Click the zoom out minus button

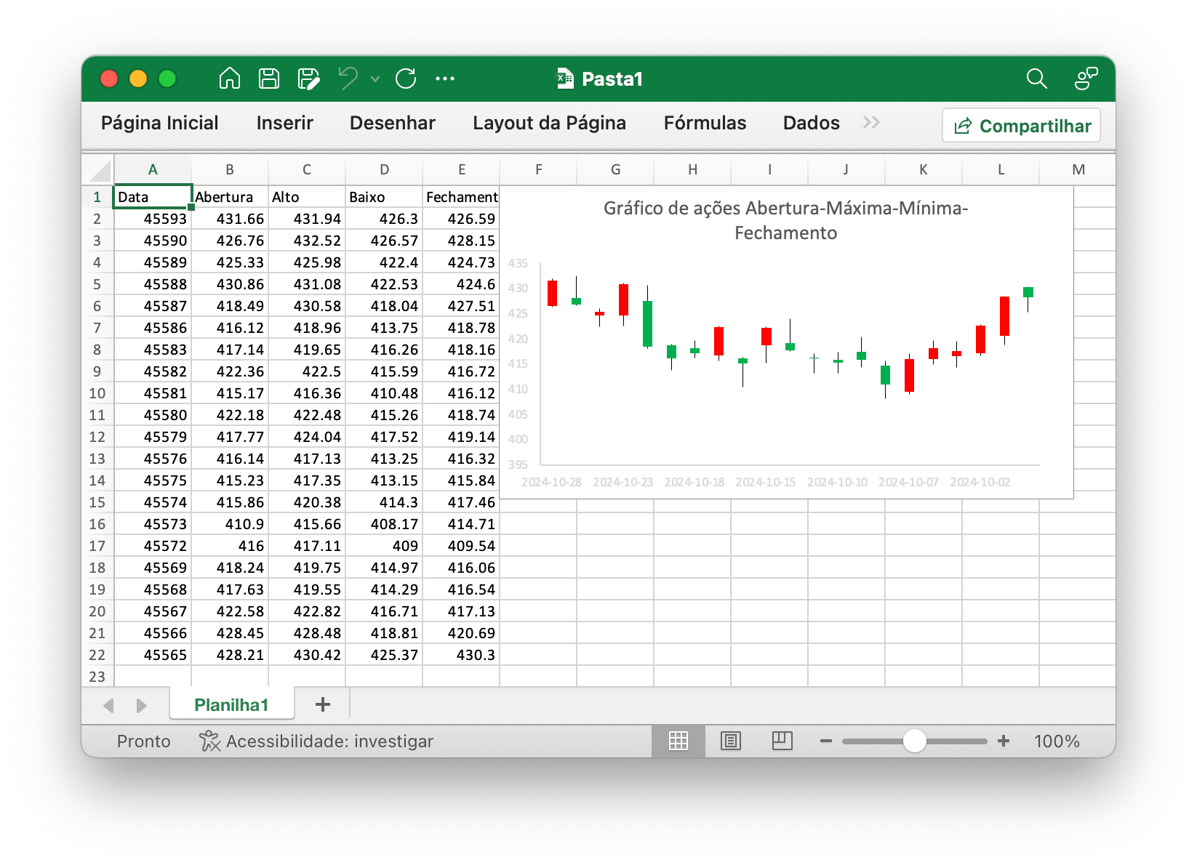tap(825, 741)
